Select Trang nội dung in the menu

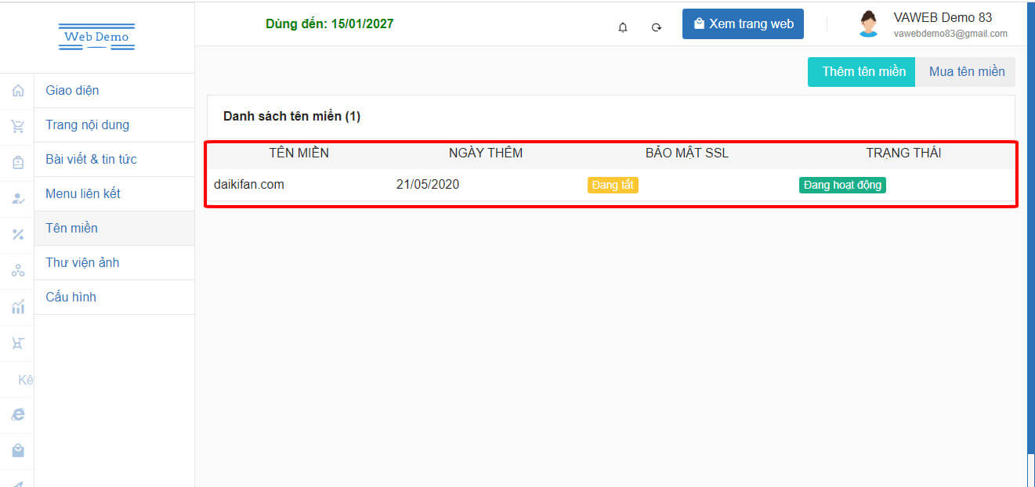click(x=87, y=124)
